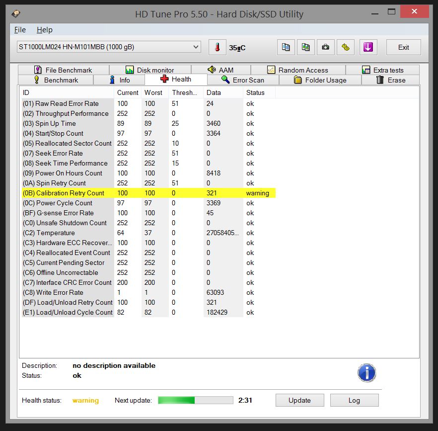The width and height of the screenshot is (438, 431).
Task: Click the HD Tune app icon in title bar
Action: coord(16,13)
